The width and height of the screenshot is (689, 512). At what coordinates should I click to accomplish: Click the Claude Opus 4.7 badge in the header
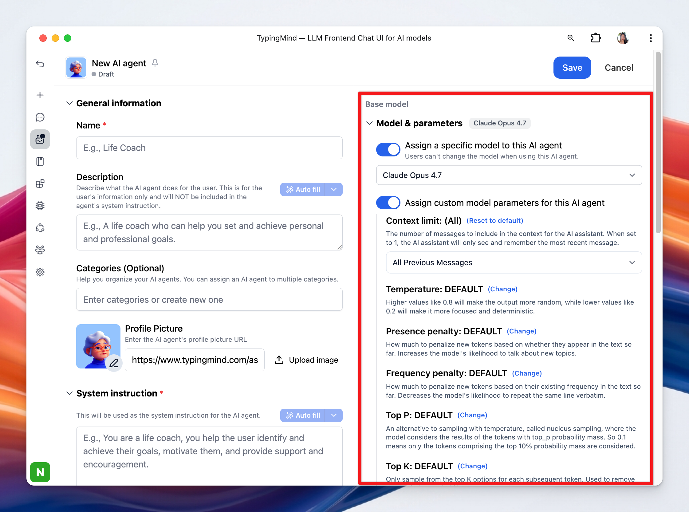[x=500, y=123]
